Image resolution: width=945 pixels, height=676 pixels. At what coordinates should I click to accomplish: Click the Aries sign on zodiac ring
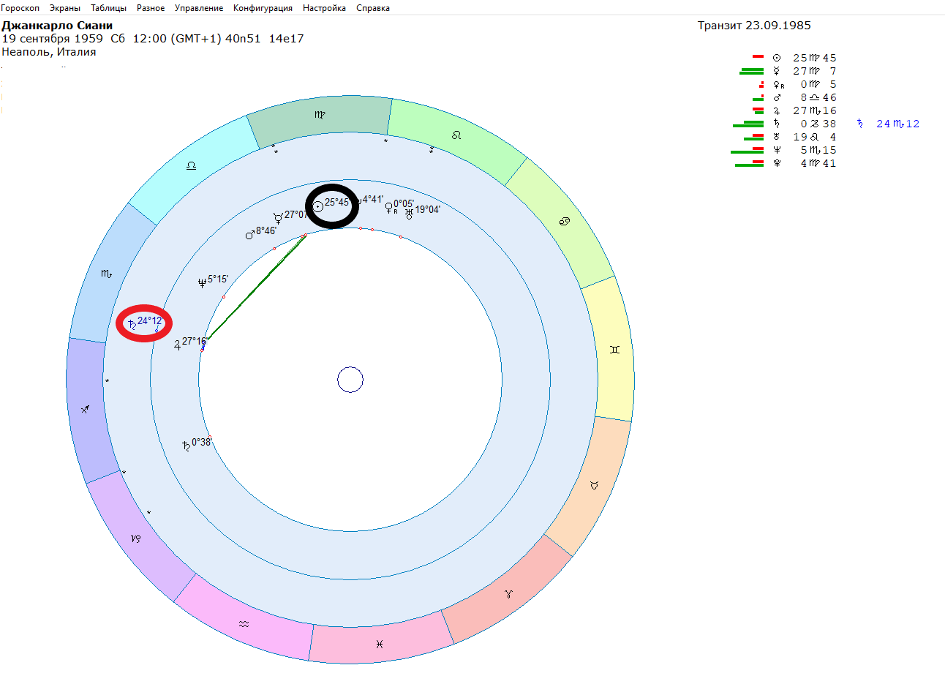(508, 594)
